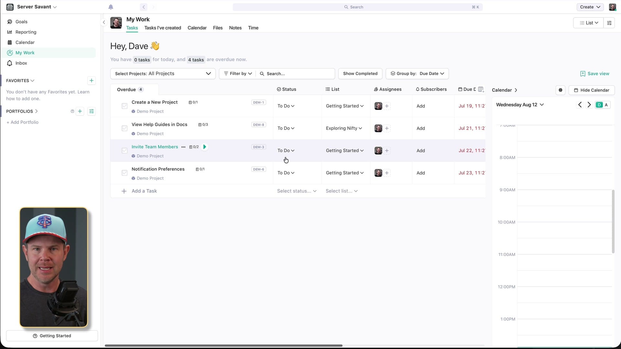This screenshot has width=621, height=349.
Task: Open view settings sliders icon
Action: (609, 23)
